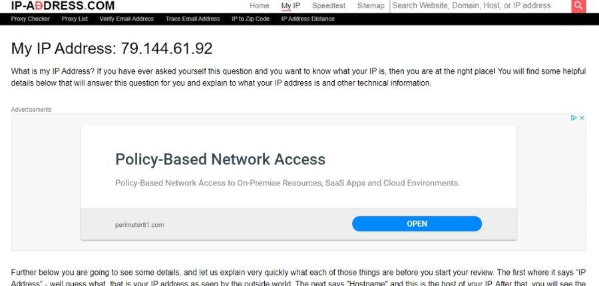Open the Home menu item
The image size is (599, 286).
point(260,6)
